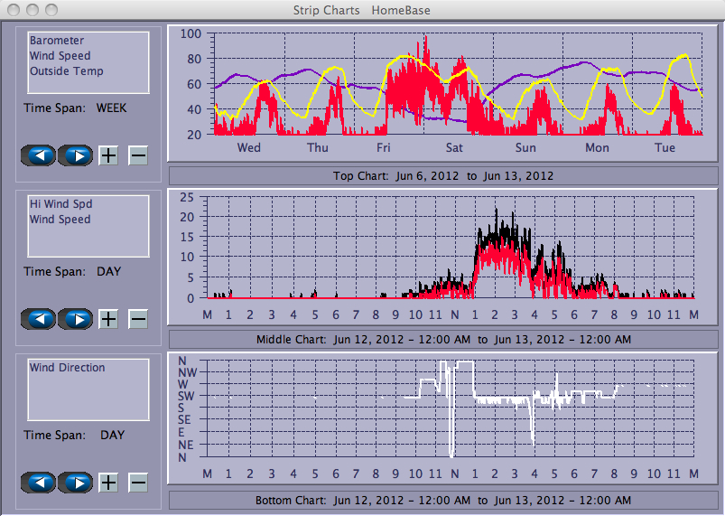Click the Top Chart date range bar
Viewport: 725px width, 516px height.
(x=443, y=175)
